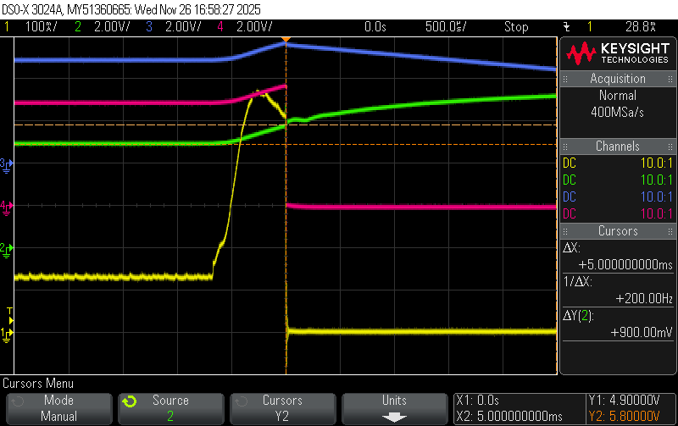
Task: Click the Stop run status indicator
Action: tap(516, 27)
